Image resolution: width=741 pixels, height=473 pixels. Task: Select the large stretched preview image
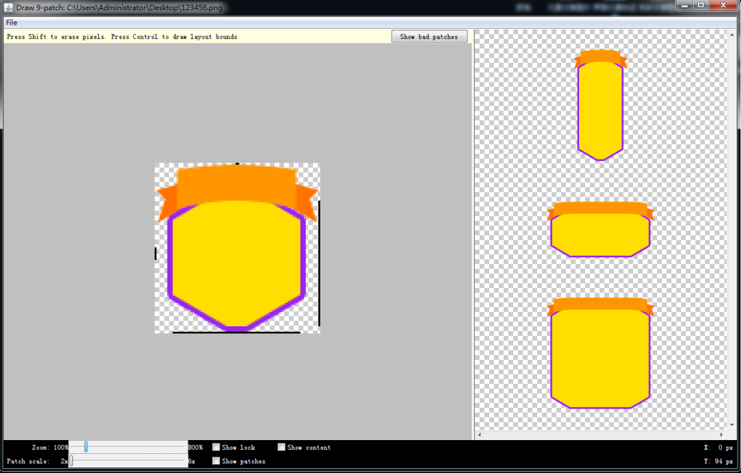600,352
